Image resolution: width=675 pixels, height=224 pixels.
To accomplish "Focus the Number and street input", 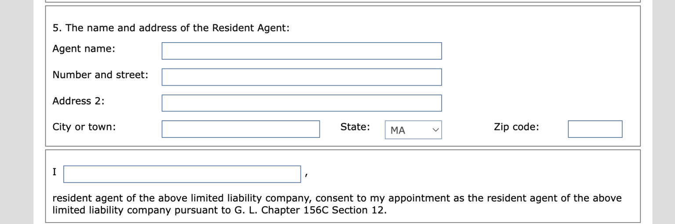I will [301, 77].
